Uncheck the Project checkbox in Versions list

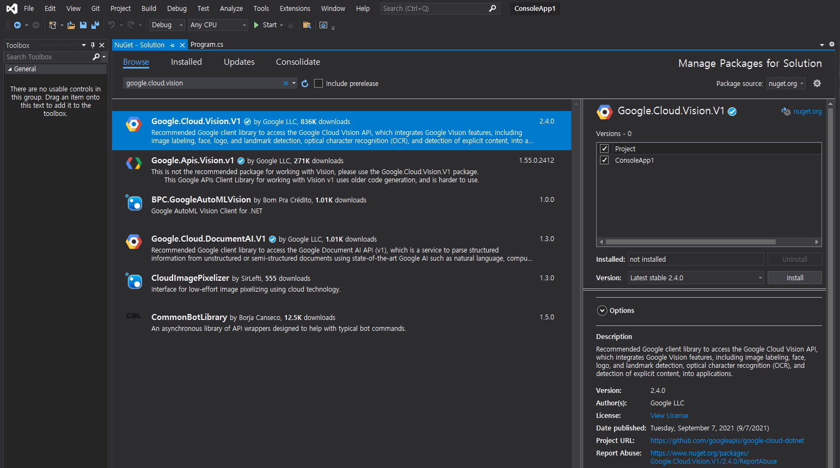(x=604, y=149)
